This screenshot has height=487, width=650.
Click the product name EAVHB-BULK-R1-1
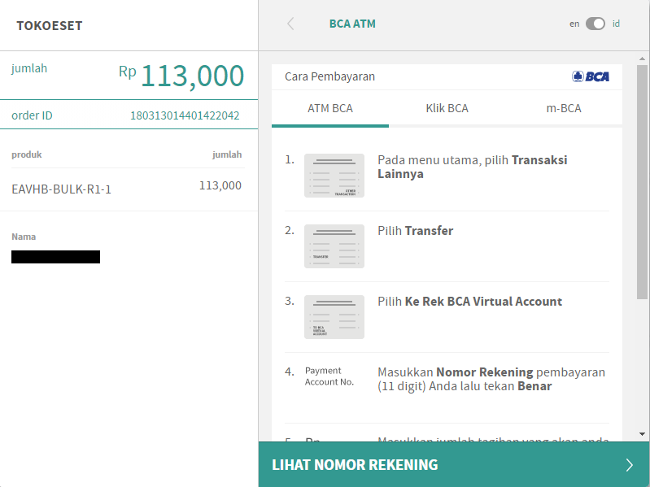click(61, 189)
